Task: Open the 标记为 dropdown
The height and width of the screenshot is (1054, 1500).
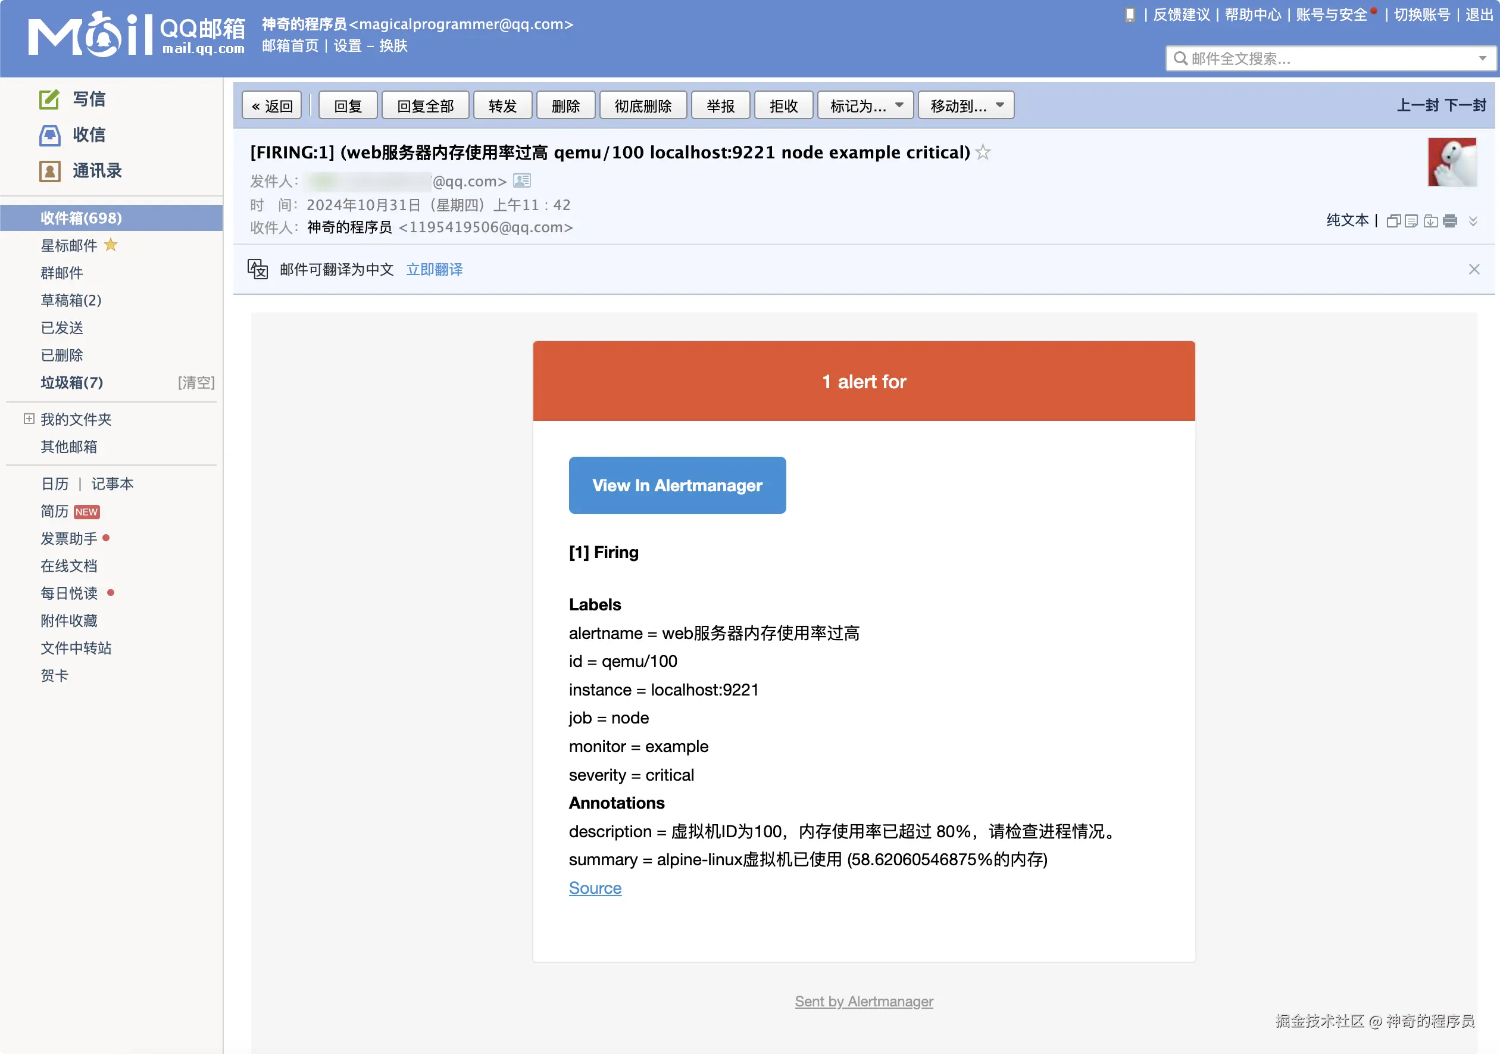Action: pyautogui.click(x=865, y=105)
